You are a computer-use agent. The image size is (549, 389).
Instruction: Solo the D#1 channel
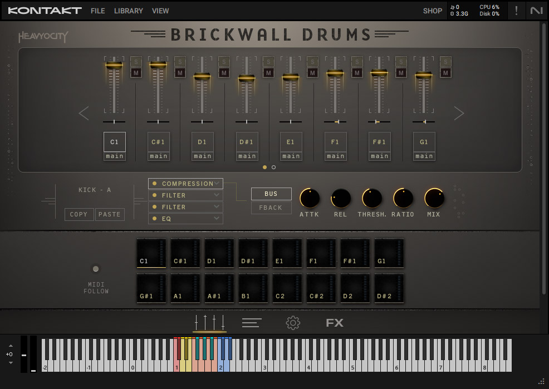click(x=268, y=62)
